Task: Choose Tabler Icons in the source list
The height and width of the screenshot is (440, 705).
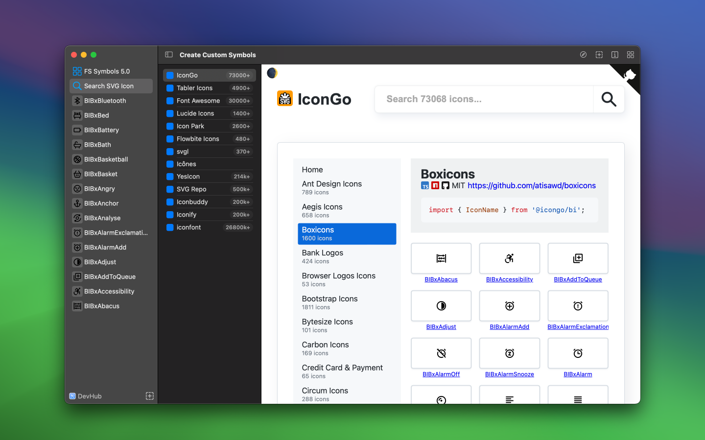Action: [x=210, y=88]
